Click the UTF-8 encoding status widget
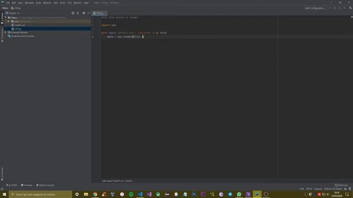Image resolution: width=353 pixels, height=198 pixels. pyautogui.click(x=309, y=189)
